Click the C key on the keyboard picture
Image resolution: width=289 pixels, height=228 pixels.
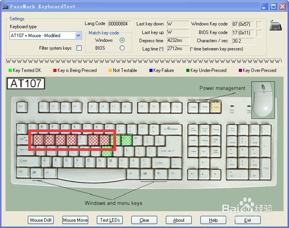tap(68, 162)
